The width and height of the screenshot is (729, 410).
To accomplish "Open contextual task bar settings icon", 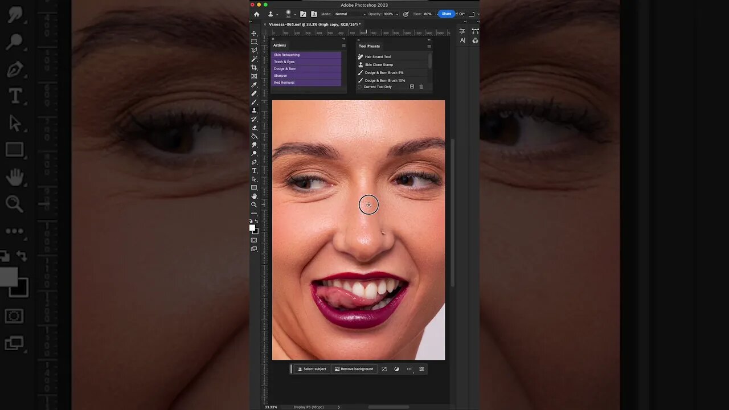I will 421,369.
